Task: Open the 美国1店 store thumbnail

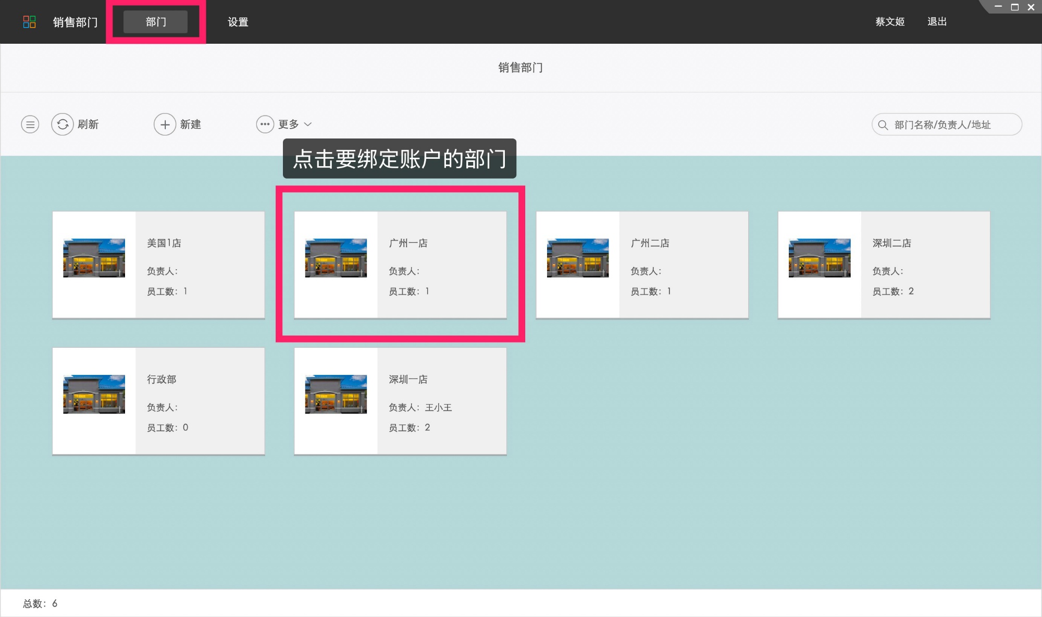Action: [94, 258]
